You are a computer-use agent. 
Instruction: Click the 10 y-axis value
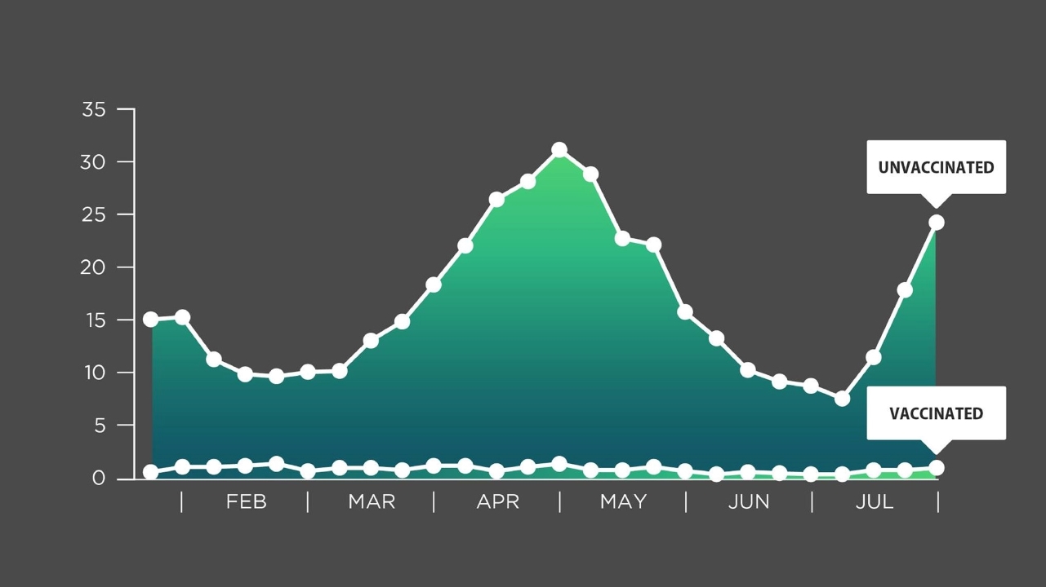(x=94, y=373)
